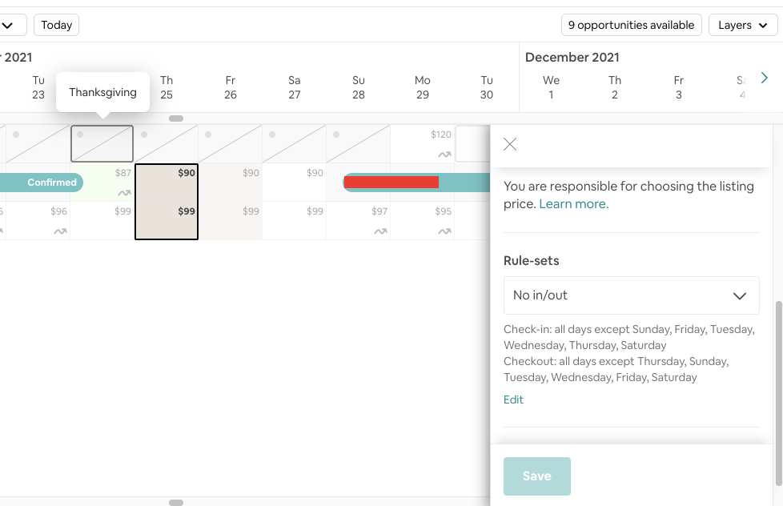The height and width of the screenshot is (506, 783).
Task: Open the 9 opportunities available menu
Action: (x=631, y=25)
